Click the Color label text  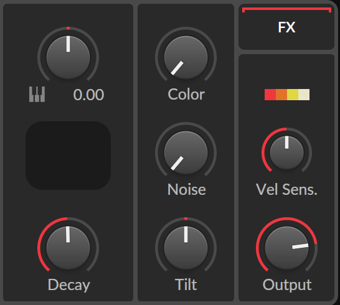186,95
